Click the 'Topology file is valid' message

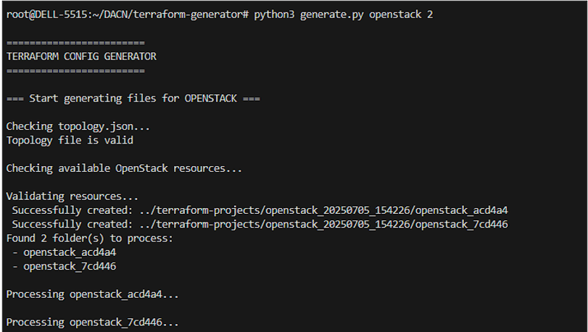(x=70, y=141)
